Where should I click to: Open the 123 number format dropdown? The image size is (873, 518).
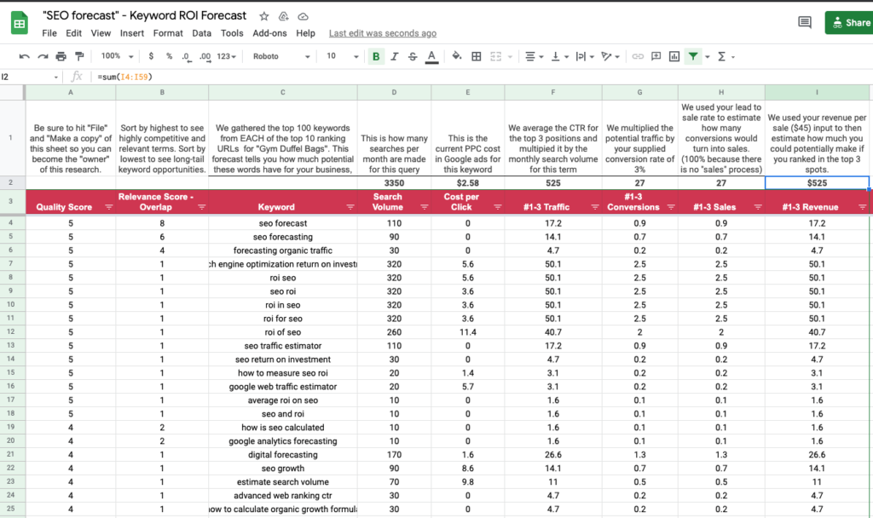[x=227, y=56]
